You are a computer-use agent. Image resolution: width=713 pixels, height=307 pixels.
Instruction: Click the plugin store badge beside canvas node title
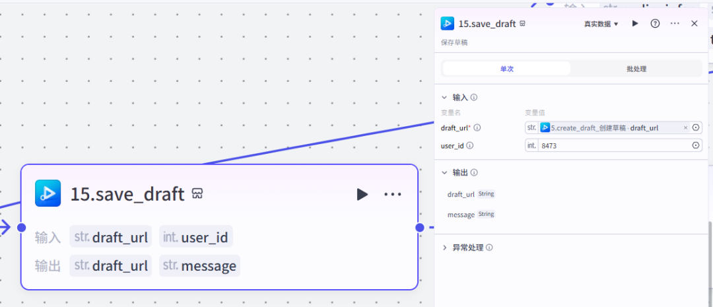[197, 193]
